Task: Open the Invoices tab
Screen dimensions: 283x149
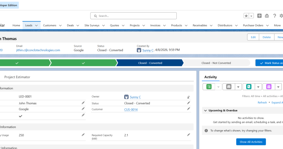Action: (x=155, y=25)
